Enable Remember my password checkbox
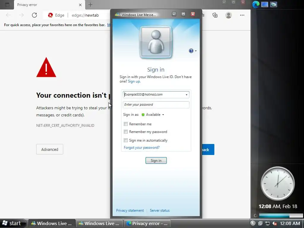 click(x=126, y=132)
